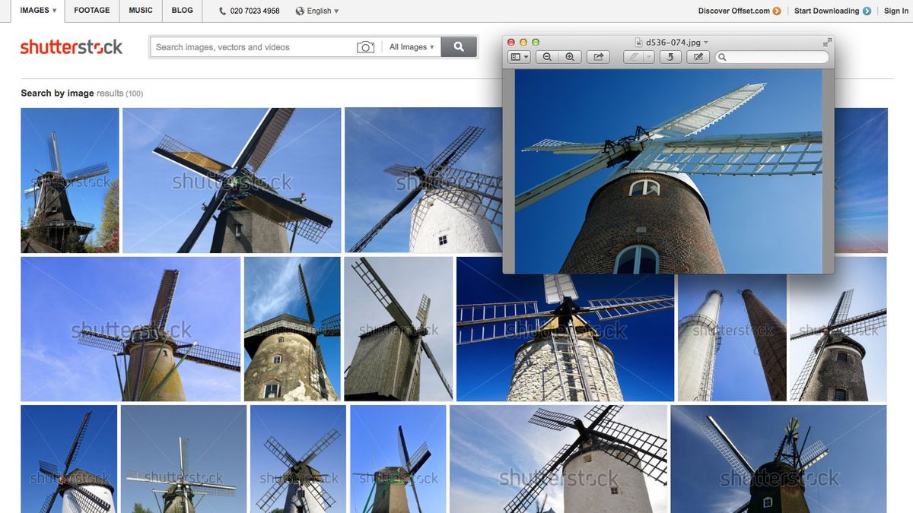Click the Preview search field
This screenshot has height=513, width=913.
click(768, 56)
